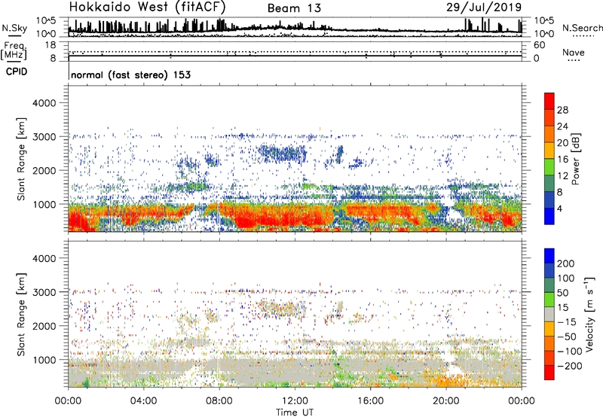Click the 'Hokkaido West (fitACF)' title
603x417 pixels.
tap(147, 7)
